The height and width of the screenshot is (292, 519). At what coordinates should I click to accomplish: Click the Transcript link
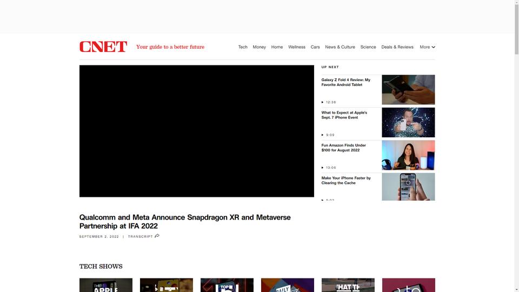[141, 237]
